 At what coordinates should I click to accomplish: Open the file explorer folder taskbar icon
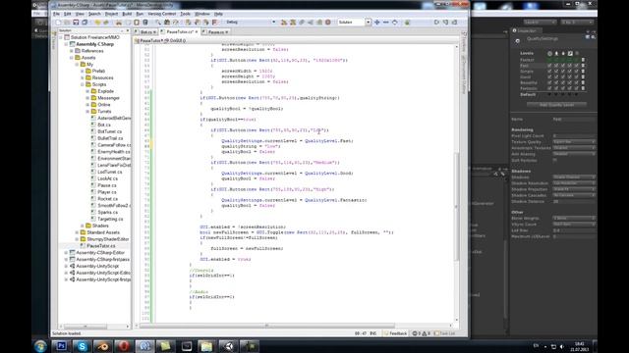coord(206,346)
